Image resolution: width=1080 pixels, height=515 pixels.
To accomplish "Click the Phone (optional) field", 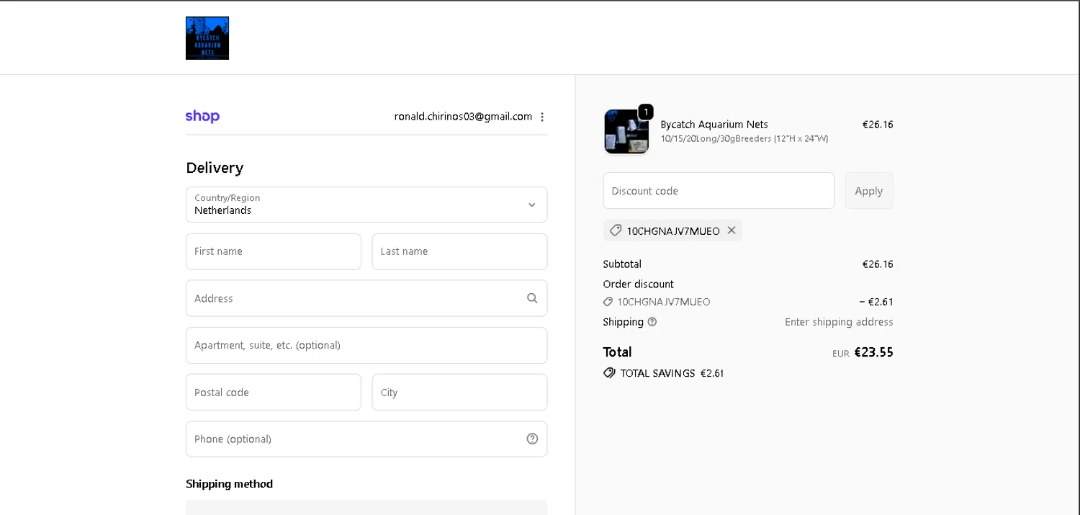I will click(x=353, y=439).
